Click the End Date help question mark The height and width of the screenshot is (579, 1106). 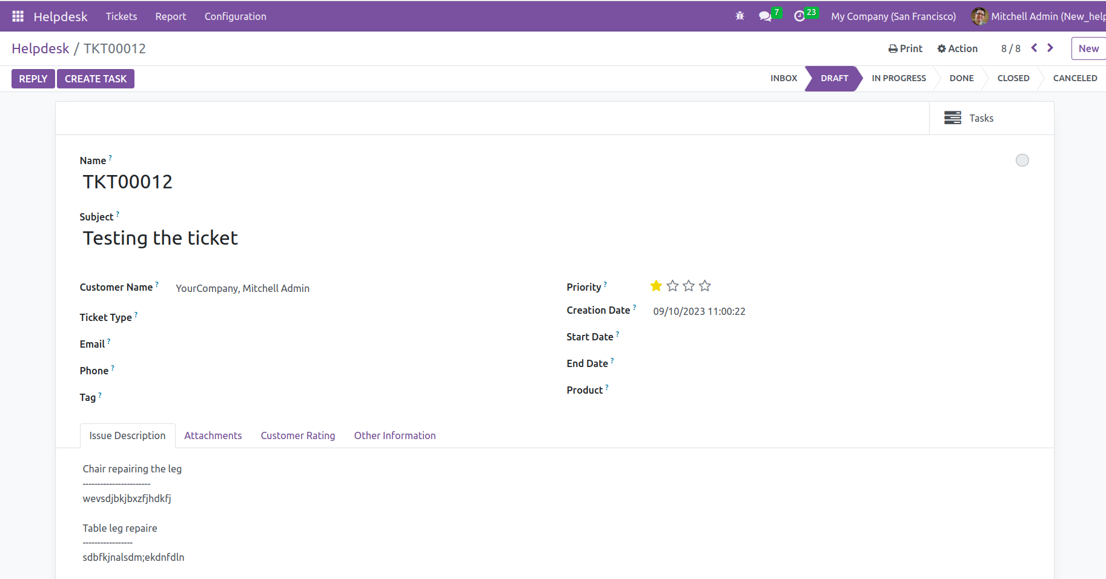[612, 360]
